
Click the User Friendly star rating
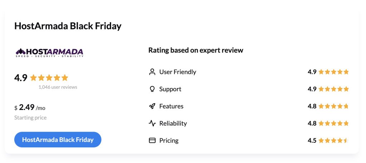click(333, 72)
